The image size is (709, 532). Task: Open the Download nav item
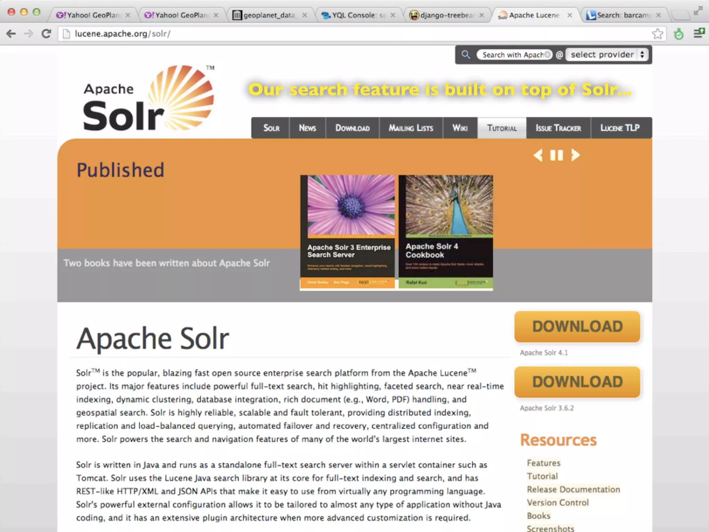tap(352, 128)
